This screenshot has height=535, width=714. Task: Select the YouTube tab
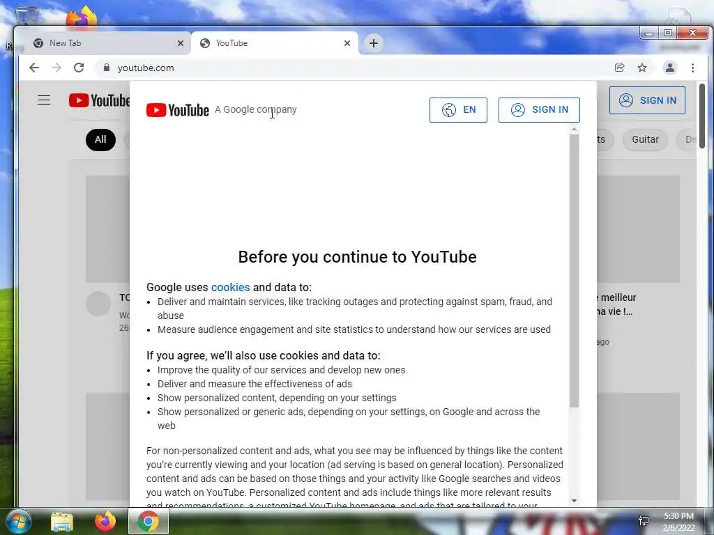(x=275, y=43)
